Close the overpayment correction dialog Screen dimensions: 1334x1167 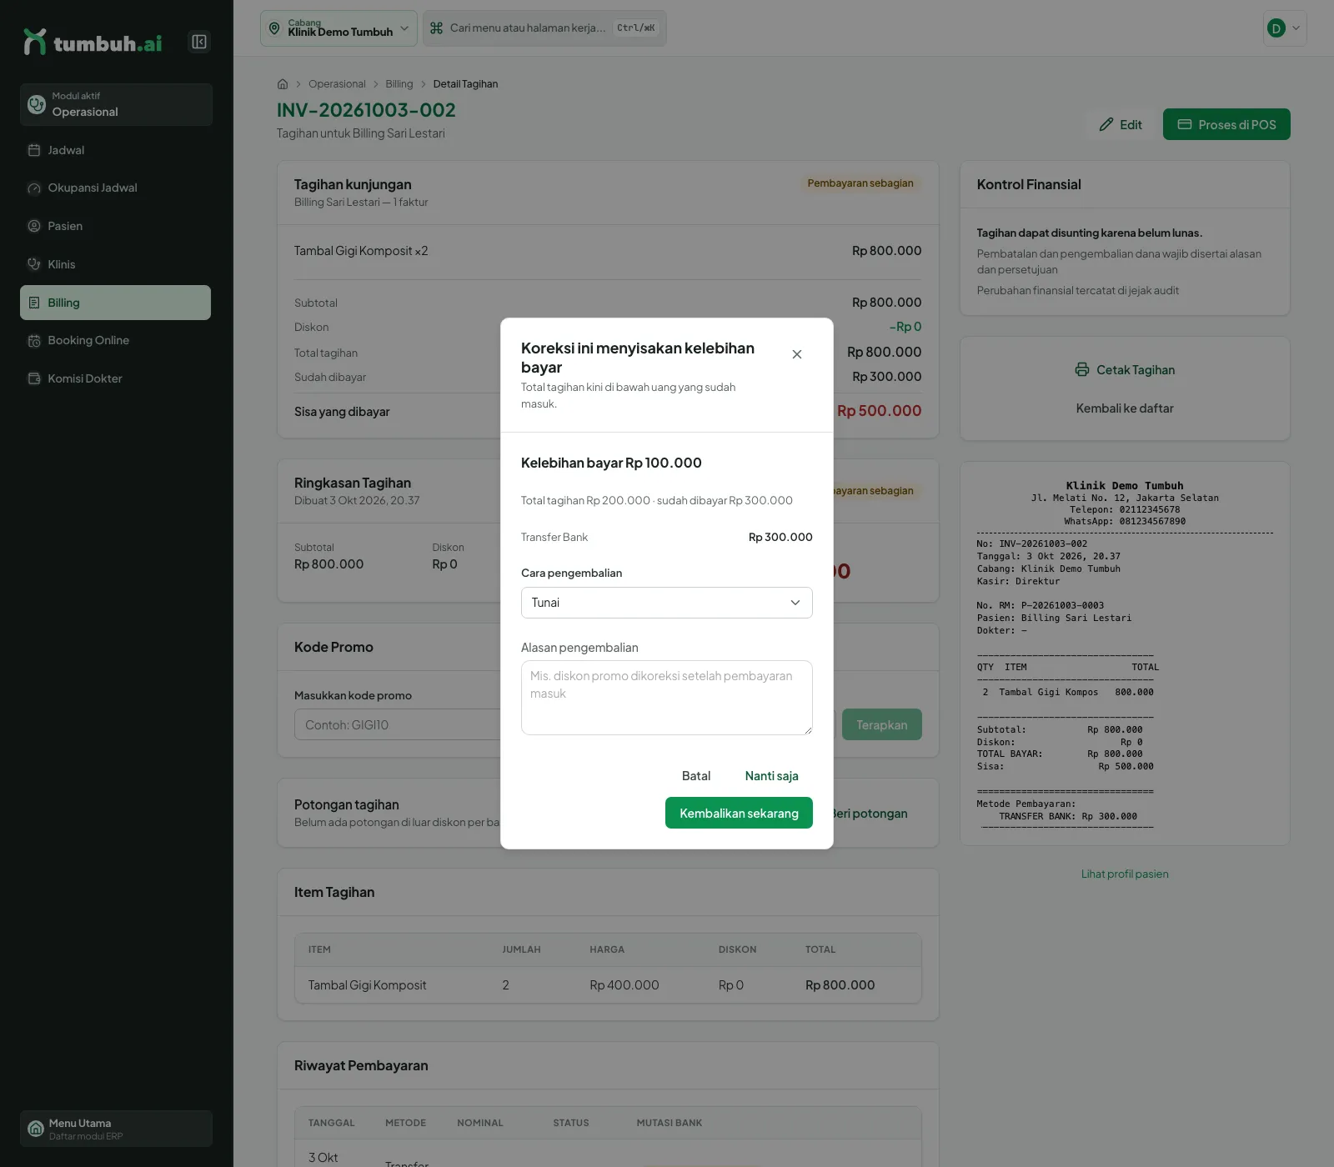point(797,354)
